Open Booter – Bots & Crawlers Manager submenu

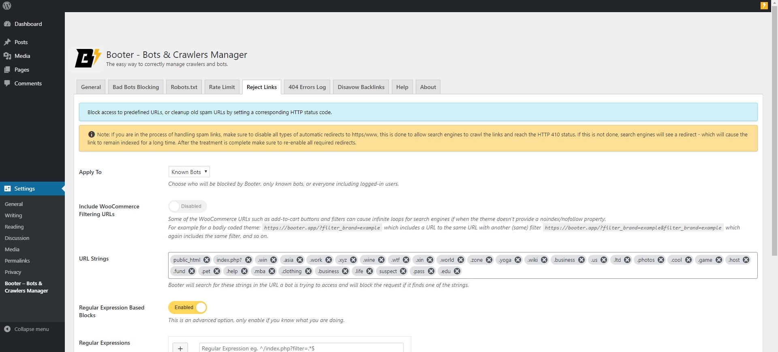coord(26,287)
